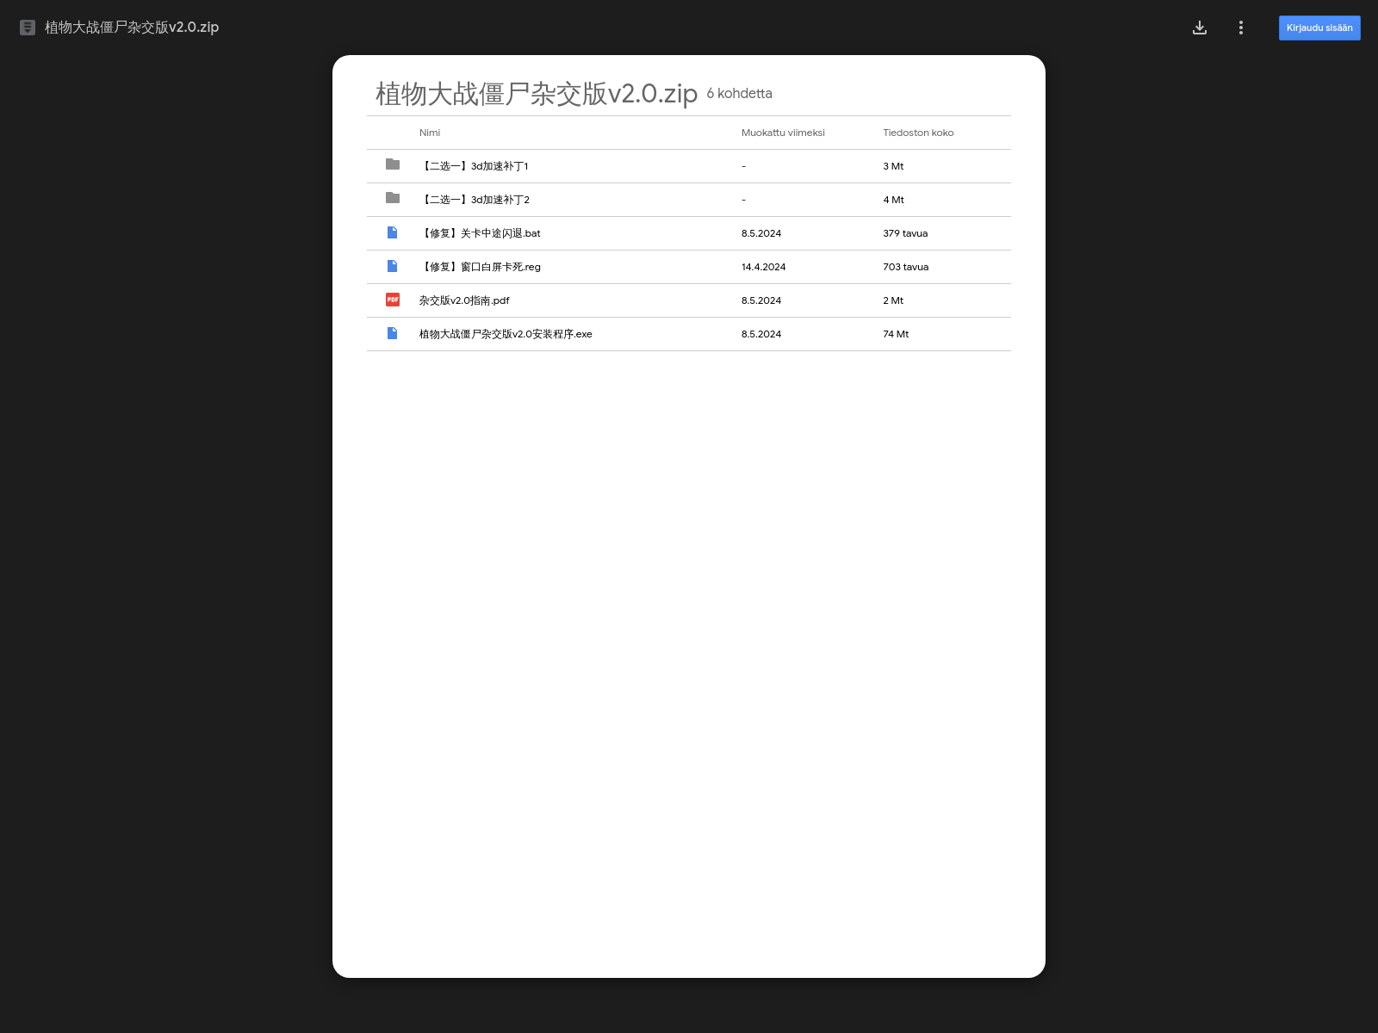Screen dimensions: 1378x1033
Task: Click the 74 Mt size cell
Action: coord(896,334)
